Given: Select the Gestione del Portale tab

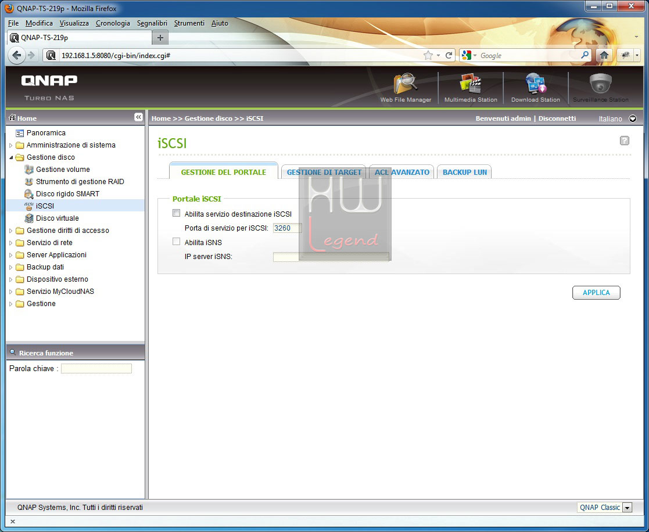Looking at the screenshot, I should 224,171.
